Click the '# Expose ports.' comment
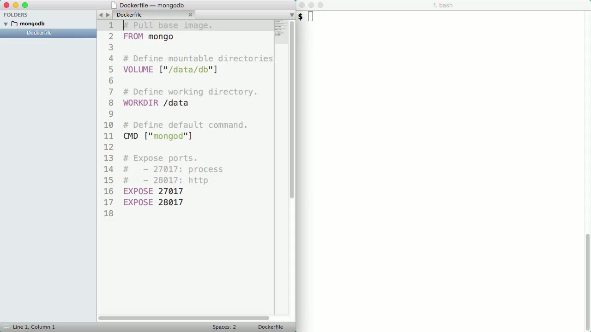 point(160,158)
